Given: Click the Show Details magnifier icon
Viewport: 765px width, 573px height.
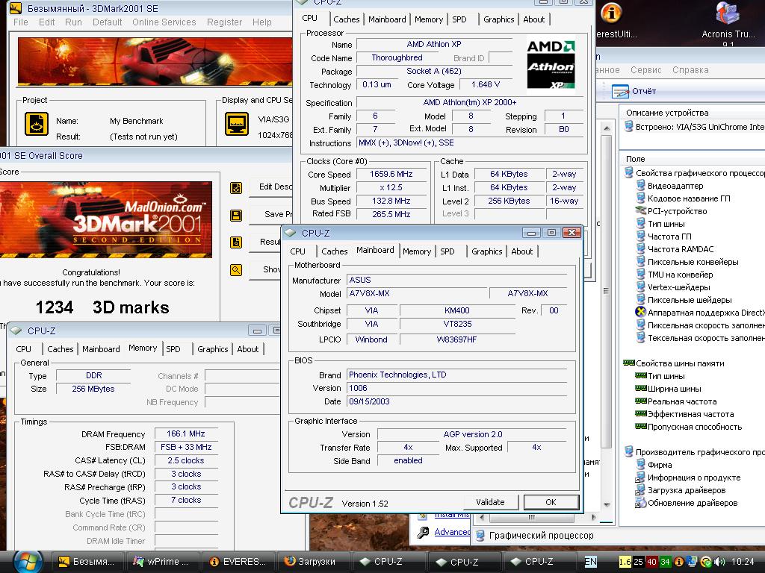Looking at the screenshot, I should [236, 269].
